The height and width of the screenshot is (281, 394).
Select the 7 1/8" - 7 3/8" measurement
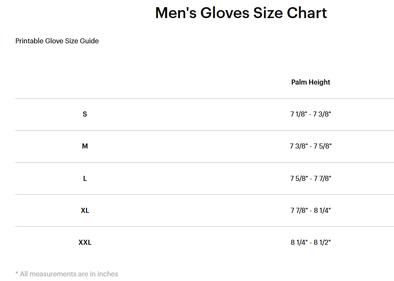pyautogui.click(x=311, y=114)
